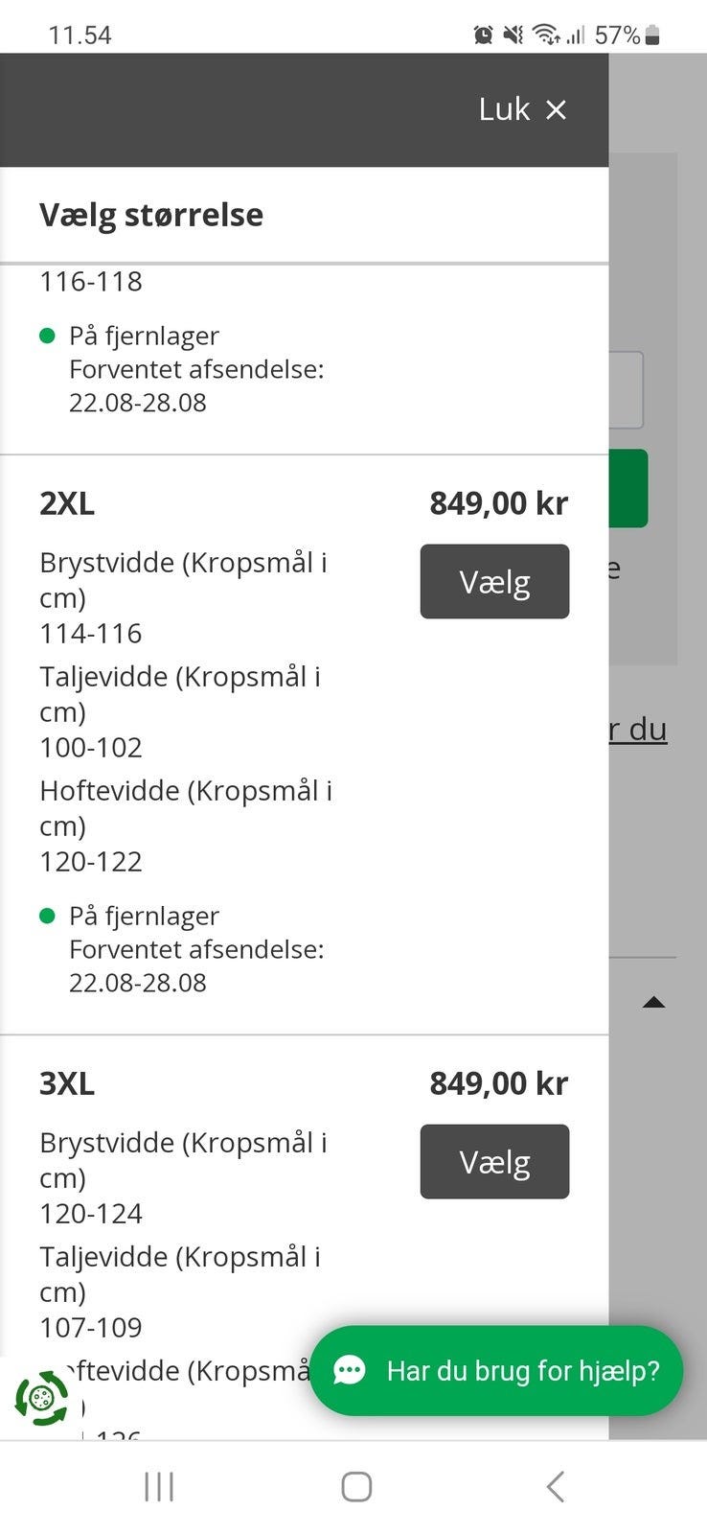The image size is (707, 1534).
Task: Open recent apps via the three-lines icon
Action: tap(159, 1487)
